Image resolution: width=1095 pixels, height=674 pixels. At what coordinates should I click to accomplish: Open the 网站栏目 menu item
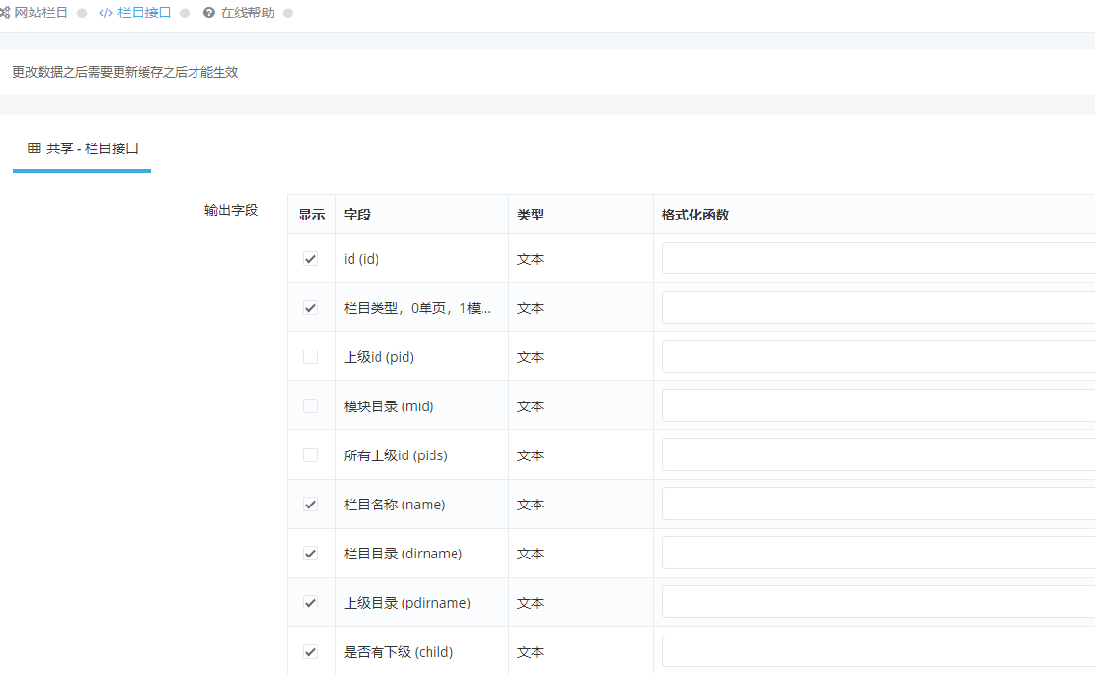41,13
